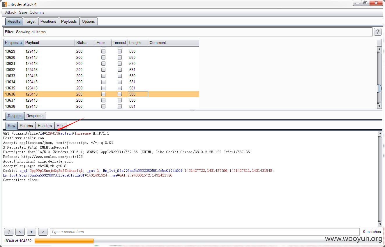Click the results table scroll down arrow
The height and width of the screenshot is (247, 385).
click(x=379, y=106)
